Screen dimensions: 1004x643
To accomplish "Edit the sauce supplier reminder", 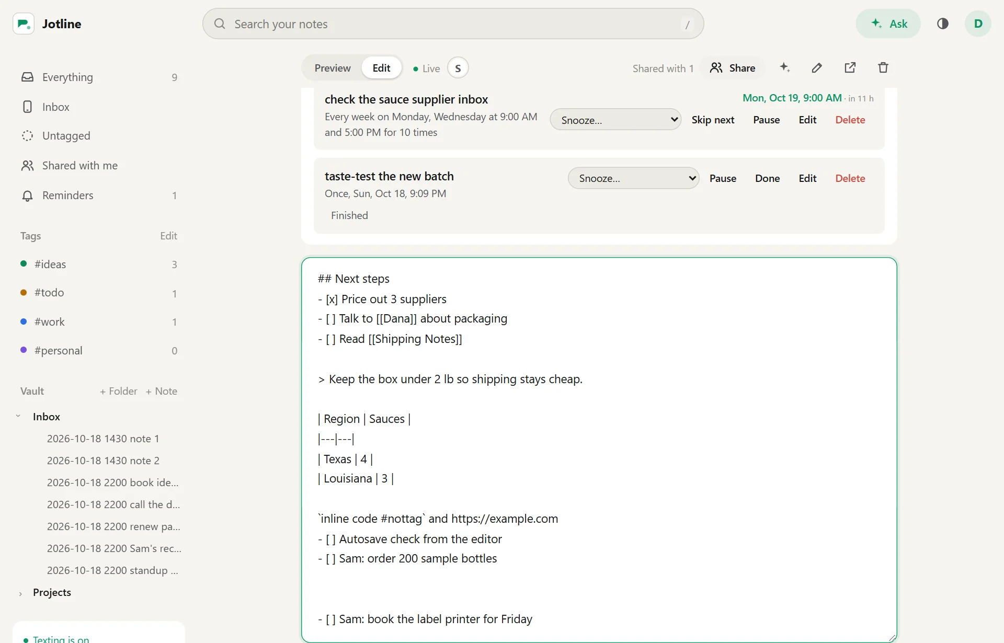I will click(x=807, y=120).
